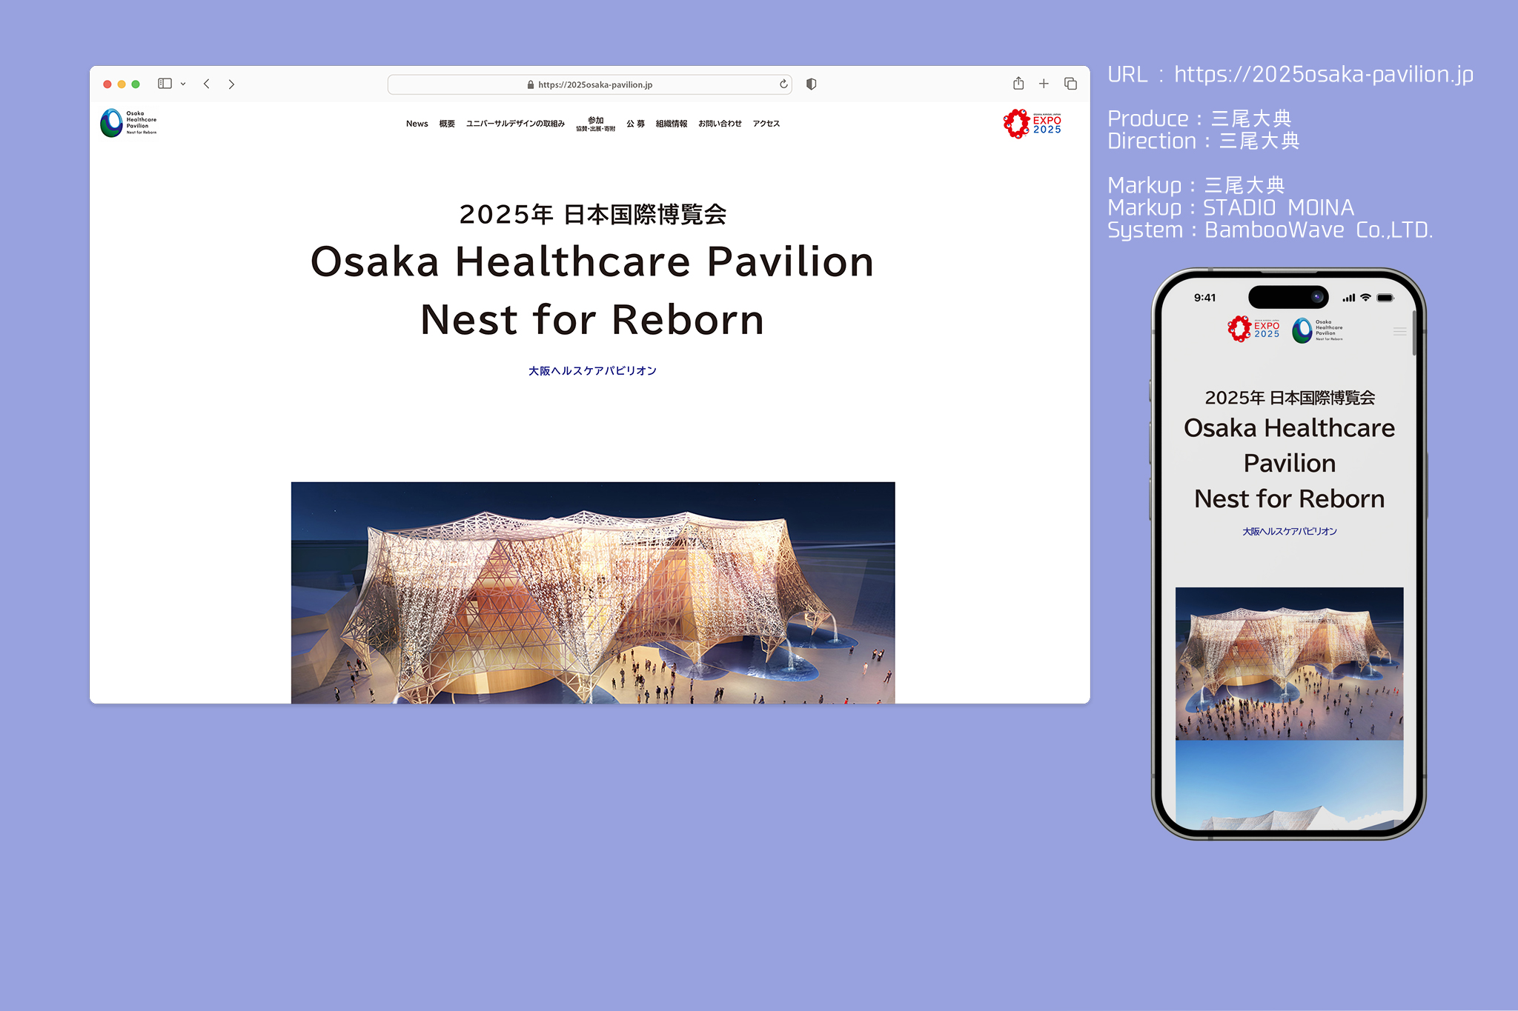1518x1011 pixels.
Task: Reload the page via refresh icon
Action: click(783, 84)
